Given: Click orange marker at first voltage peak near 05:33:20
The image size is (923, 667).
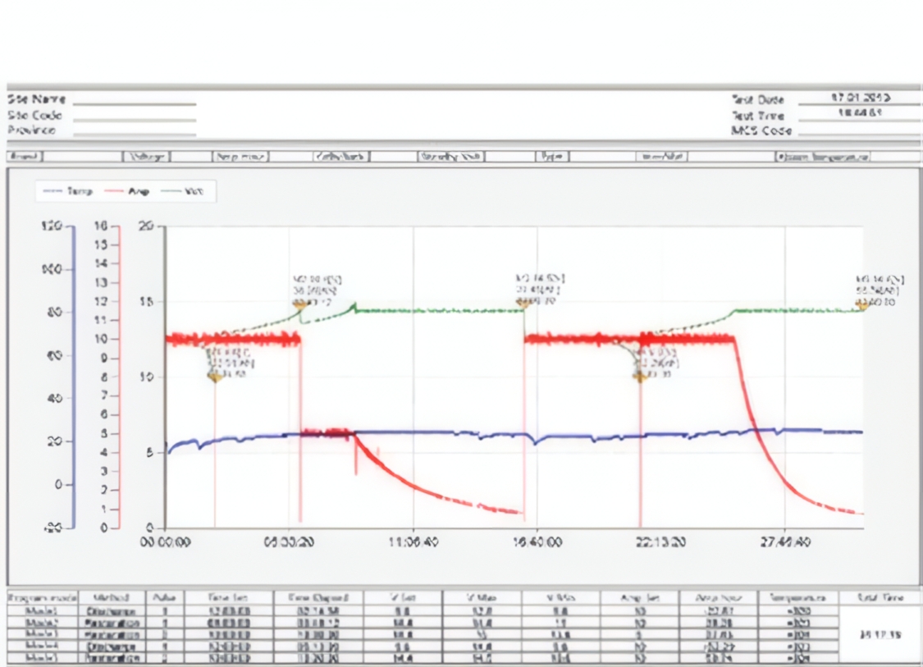Looking at the screenshot, I should pyautogui.click(x=299, y=304).
